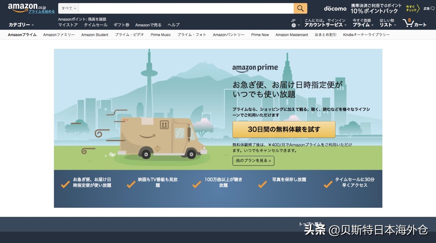Open タイムセール in header navigation
This screenshot has width=436, height=243.
point(96,25)
